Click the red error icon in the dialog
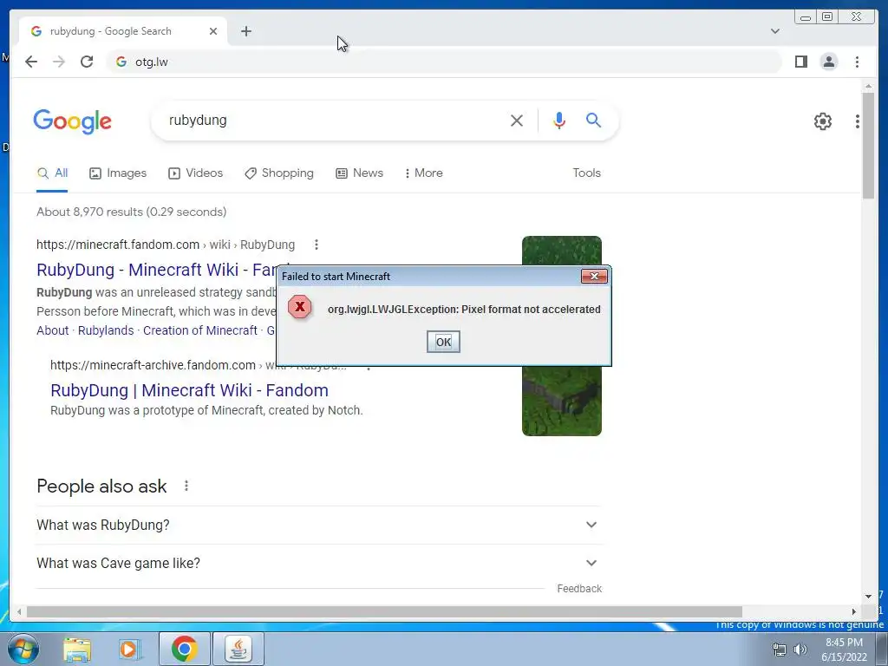 (x=299, y=307)
